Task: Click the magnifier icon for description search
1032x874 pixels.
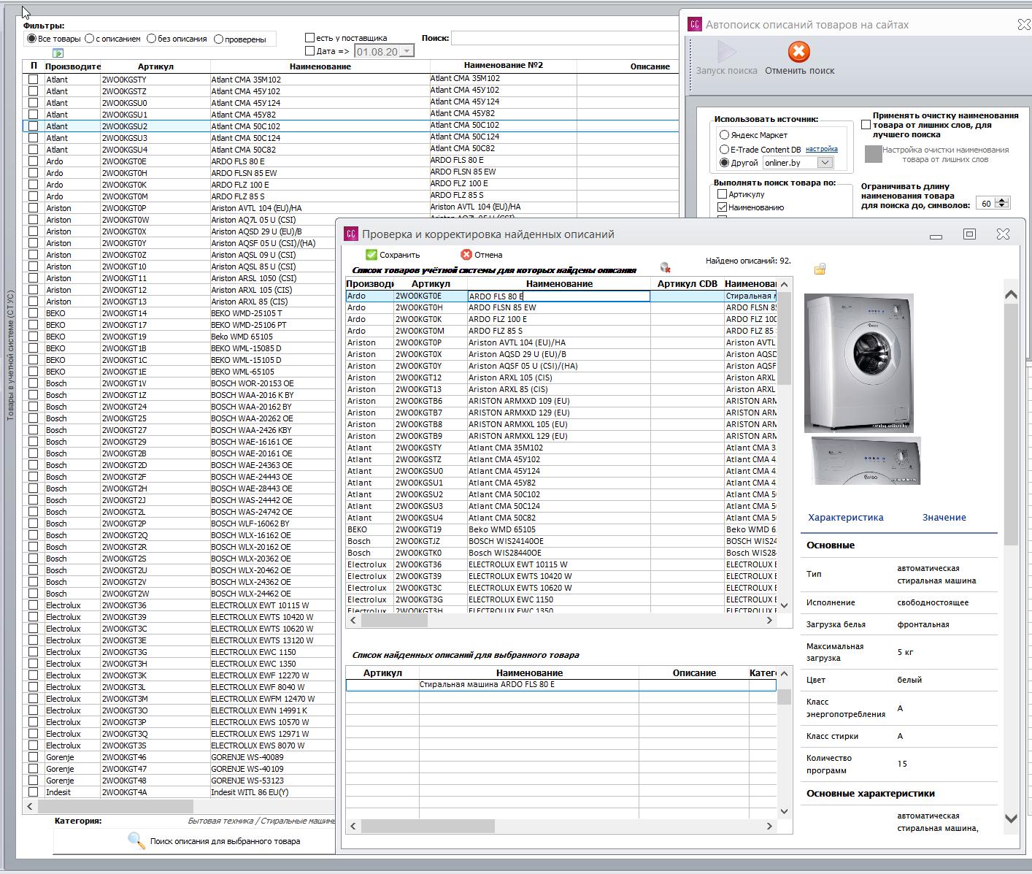Action: pyautogui.click(x=136, y=840)
